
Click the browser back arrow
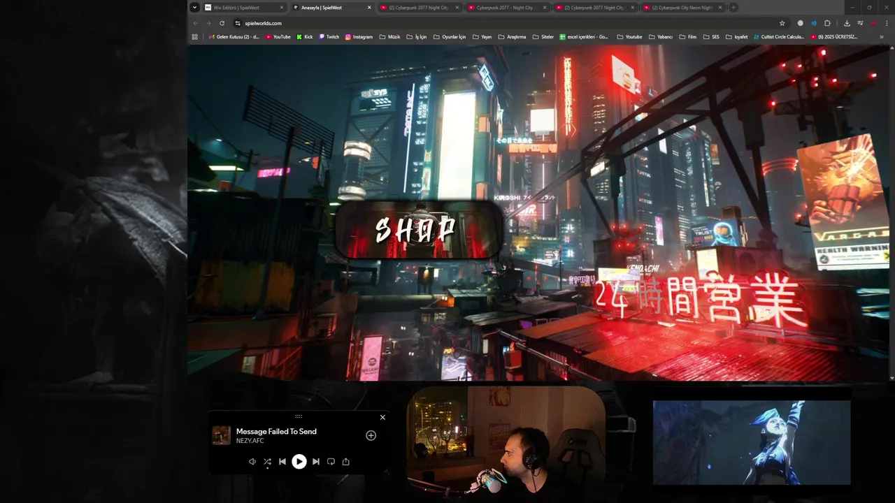195,23
